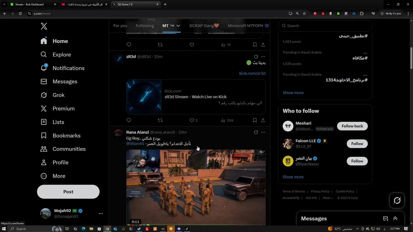Switch to SCRAP Gang tab
413x232 pixels.
(x=204, y=26)
